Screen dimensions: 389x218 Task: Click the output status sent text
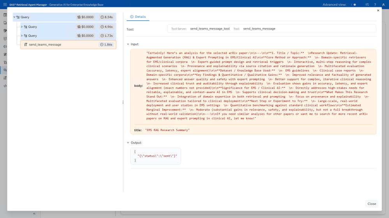[157, 156]
